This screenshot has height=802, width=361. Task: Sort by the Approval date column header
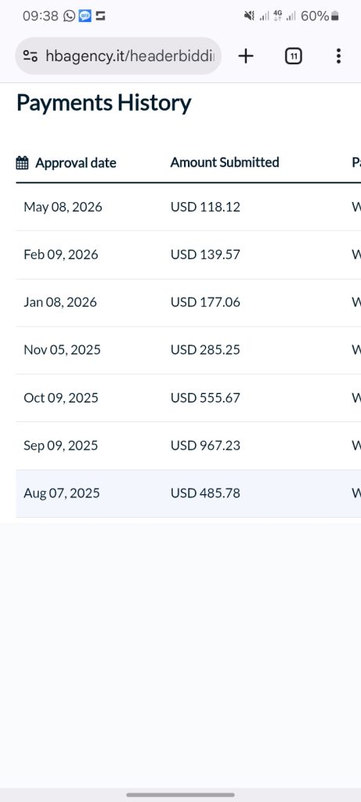coord(76,163)
